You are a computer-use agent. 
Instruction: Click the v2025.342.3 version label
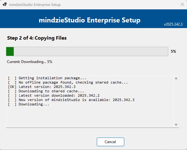173,24
